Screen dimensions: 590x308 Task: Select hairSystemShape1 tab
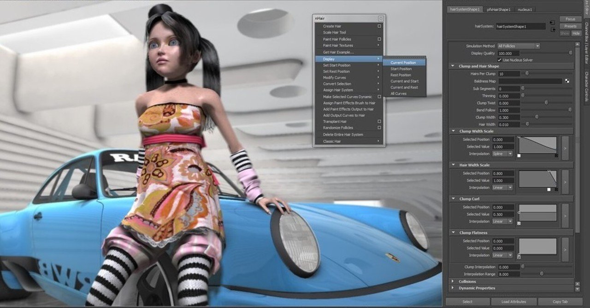465,9
